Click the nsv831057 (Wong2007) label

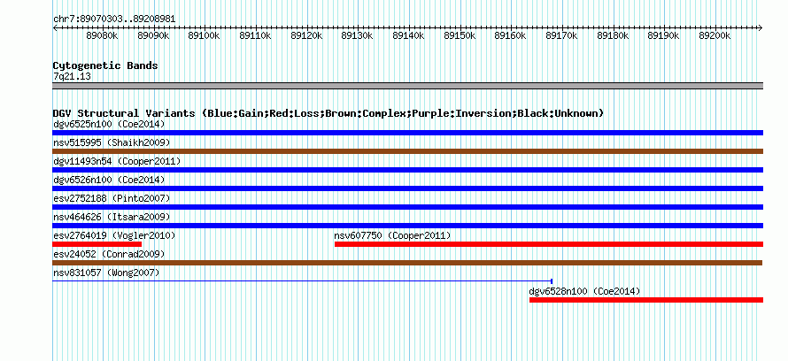106,273
